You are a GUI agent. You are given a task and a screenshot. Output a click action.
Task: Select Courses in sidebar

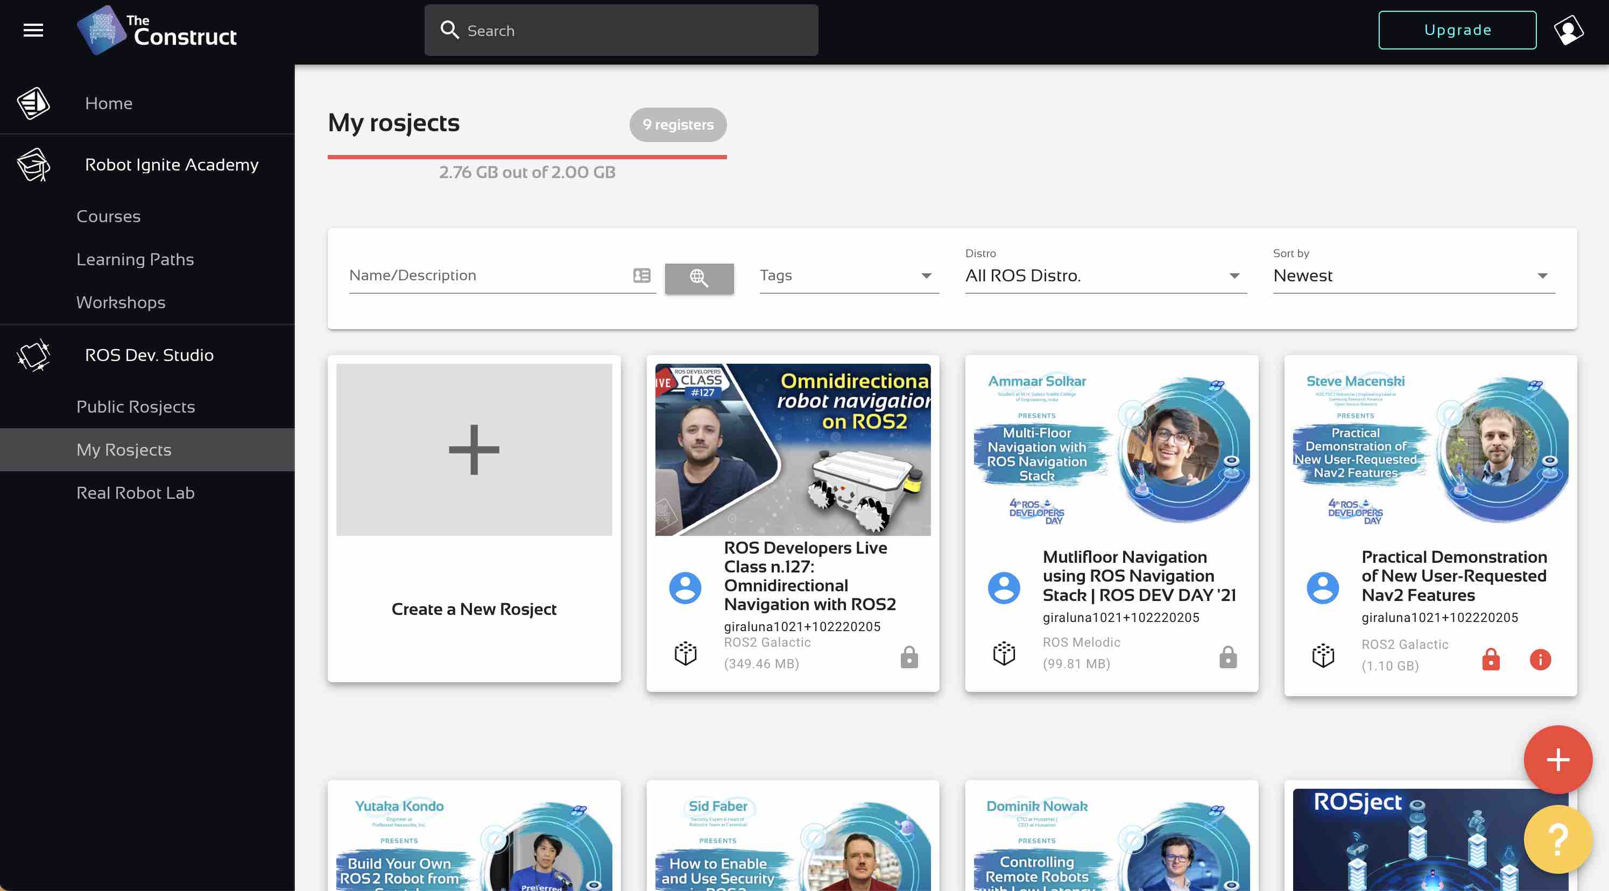(108, 216)
